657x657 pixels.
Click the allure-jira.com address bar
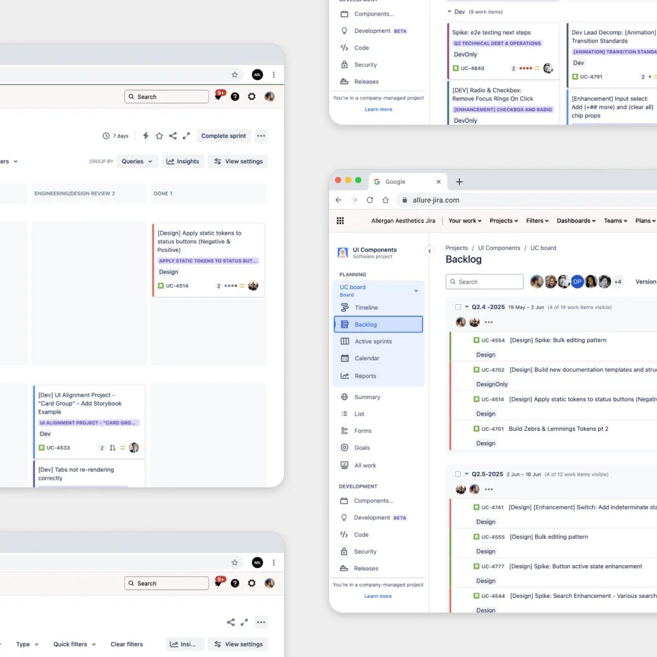528,200
